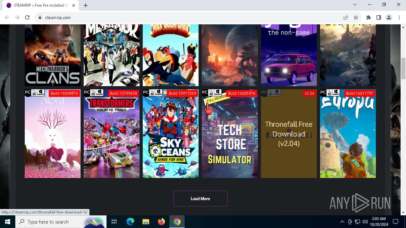The width and height of the screenshot is (406, 228).
Task: Open the volume control tray icon
Action: [365, 222]
